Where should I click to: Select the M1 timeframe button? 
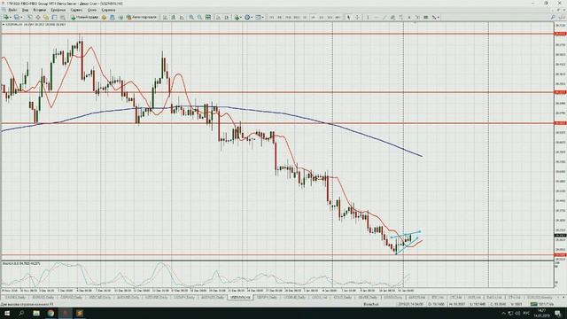[271, 18]
